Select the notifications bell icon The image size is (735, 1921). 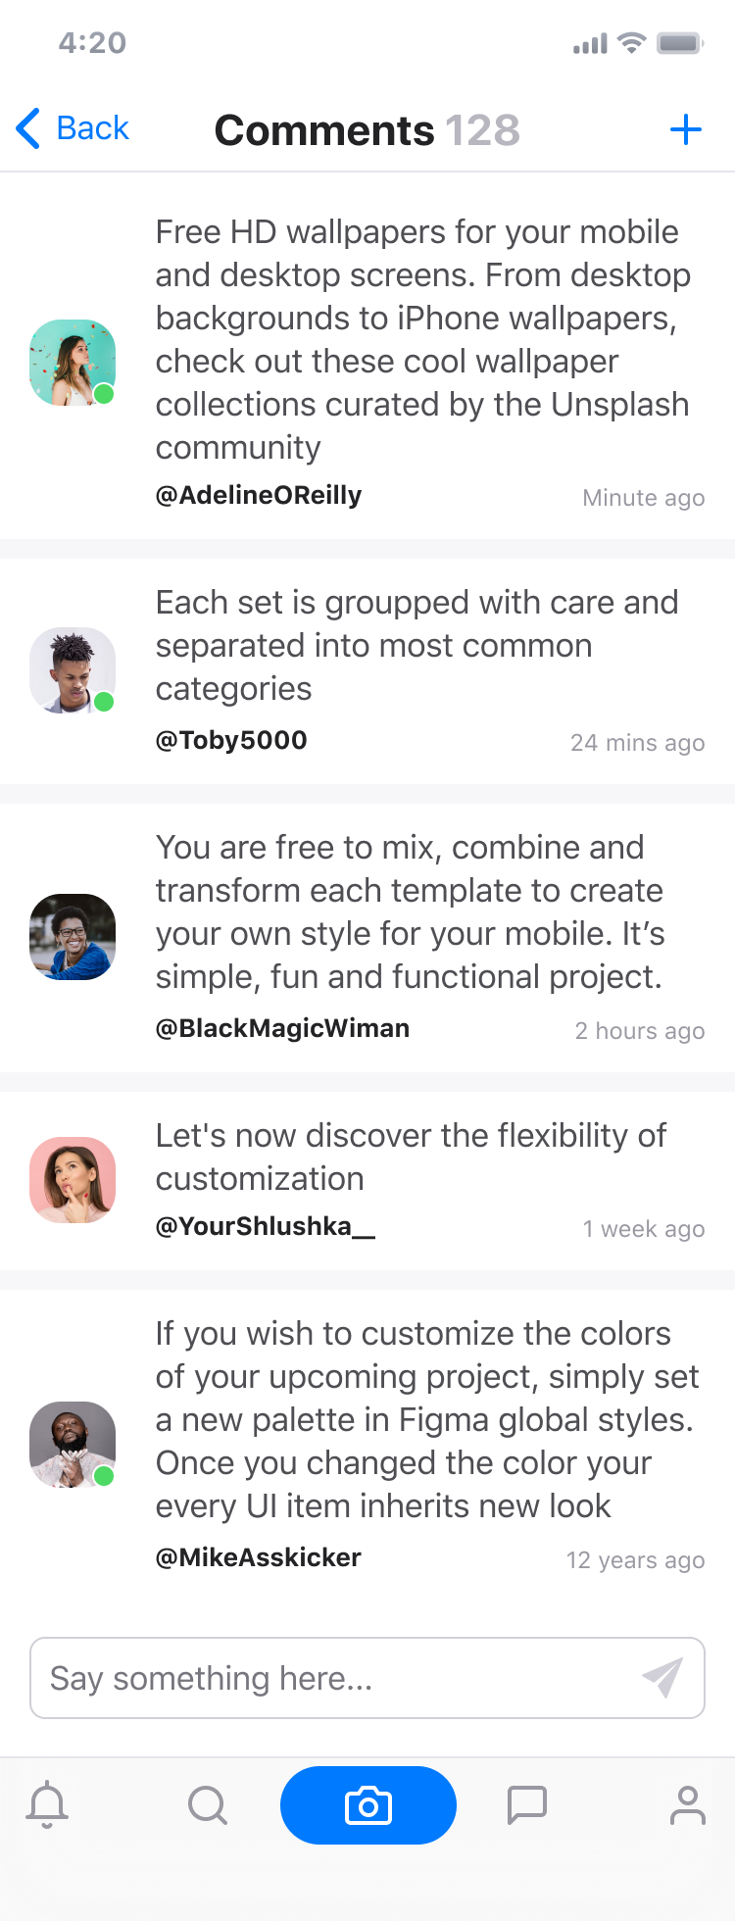click(x=48, y=1804)
